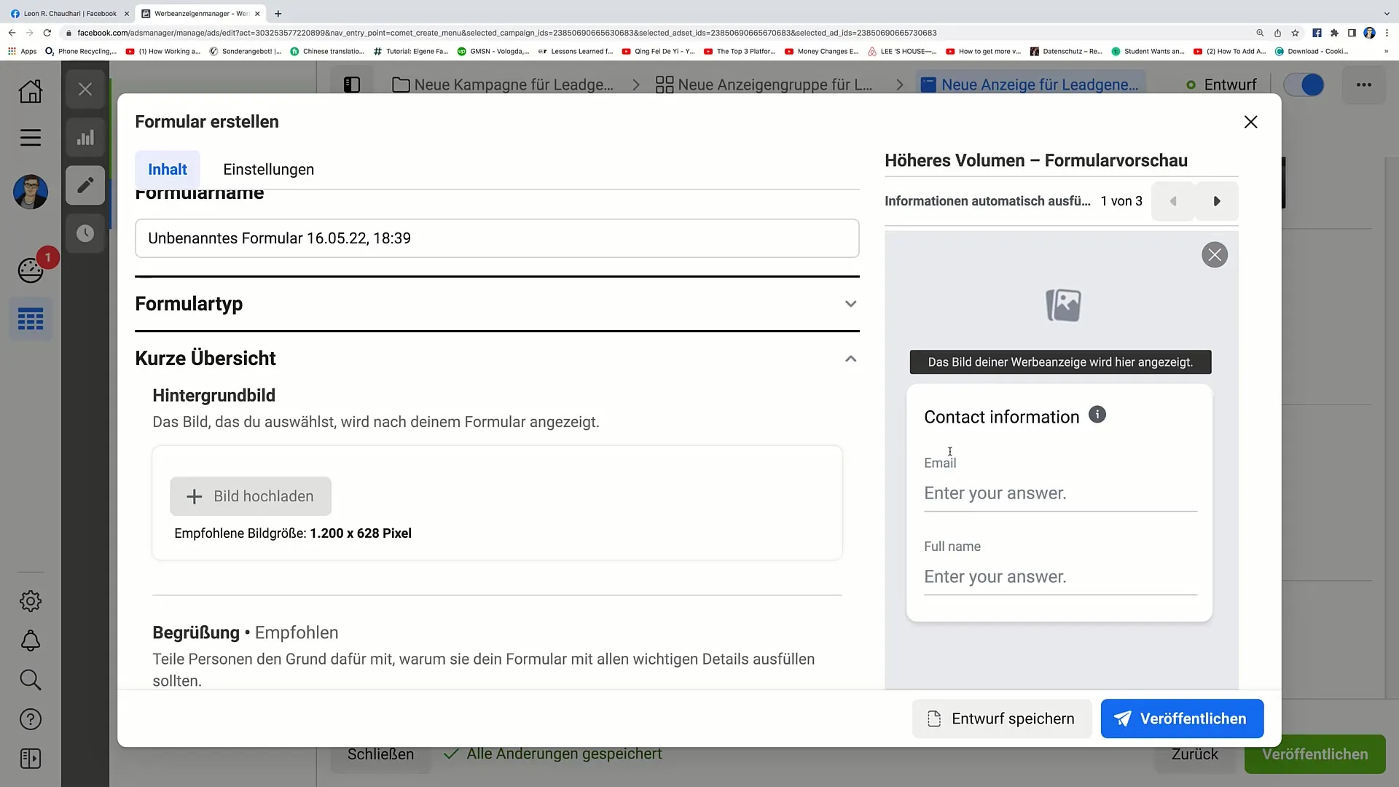This screenshot has width=1399, height=787.
Task: Click Entwurf speichern to save draft
Action: pyautogui.click(x=1000, y=719)
